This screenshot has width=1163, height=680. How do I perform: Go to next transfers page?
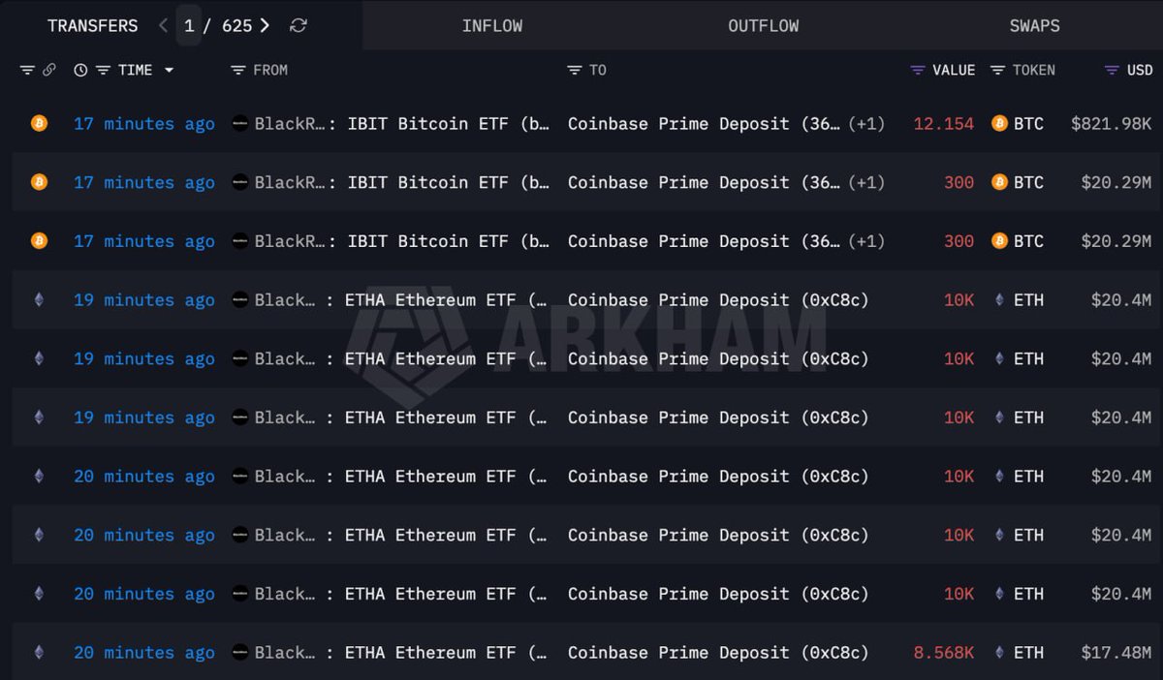[x=265, y=26]
